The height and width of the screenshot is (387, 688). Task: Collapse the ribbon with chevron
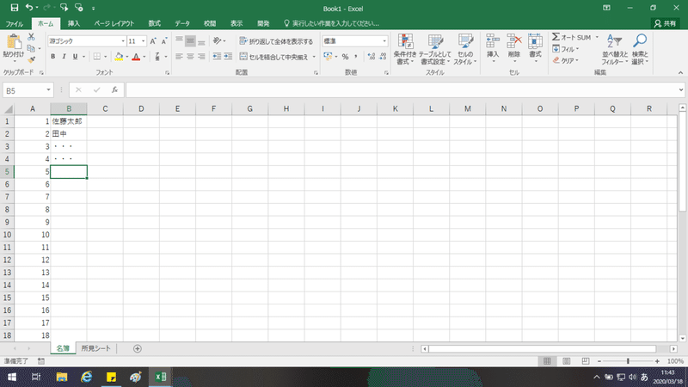[680, 72]
